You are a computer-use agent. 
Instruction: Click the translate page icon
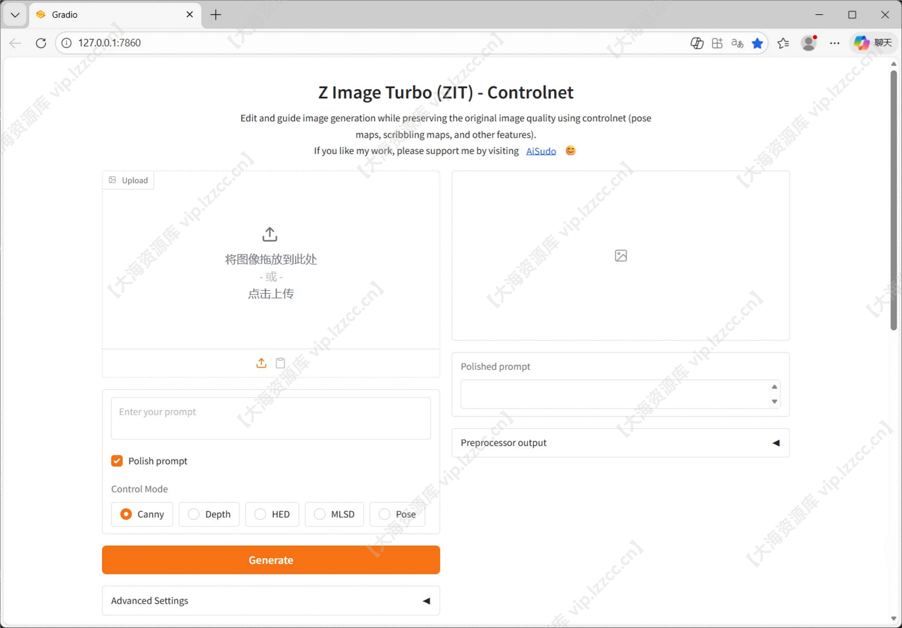pyautogui.click(x=737, y=43)
